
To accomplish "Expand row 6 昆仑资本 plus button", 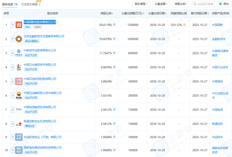I will point(13,95).
